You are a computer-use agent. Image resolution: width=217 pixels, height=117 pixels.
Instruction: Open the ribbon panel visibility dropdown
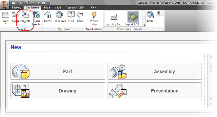coord(160,13)
